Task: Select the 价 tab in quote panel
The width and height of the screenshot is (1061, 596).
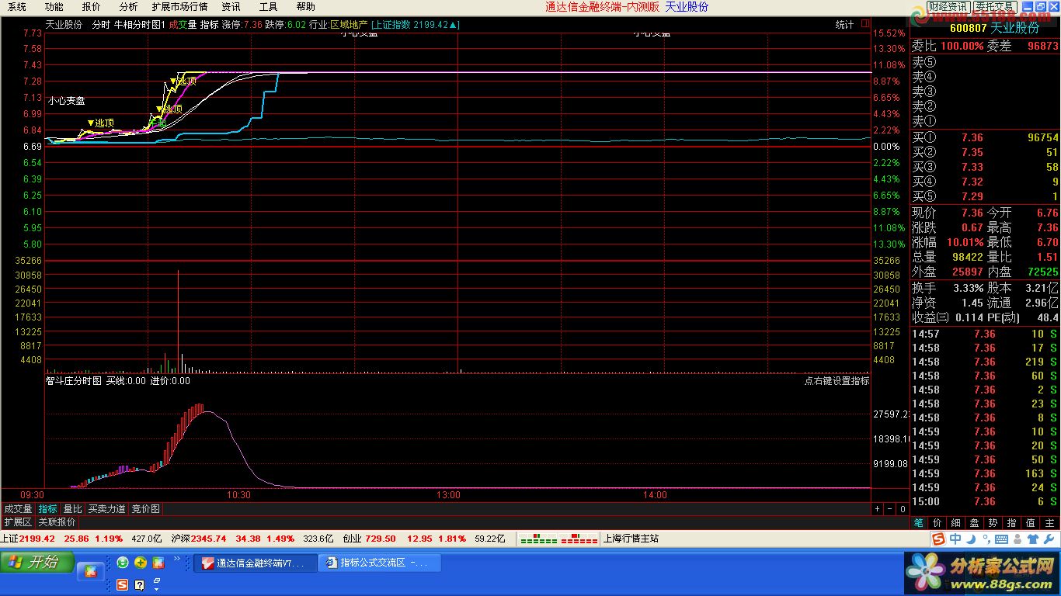Action: [938, 523]
